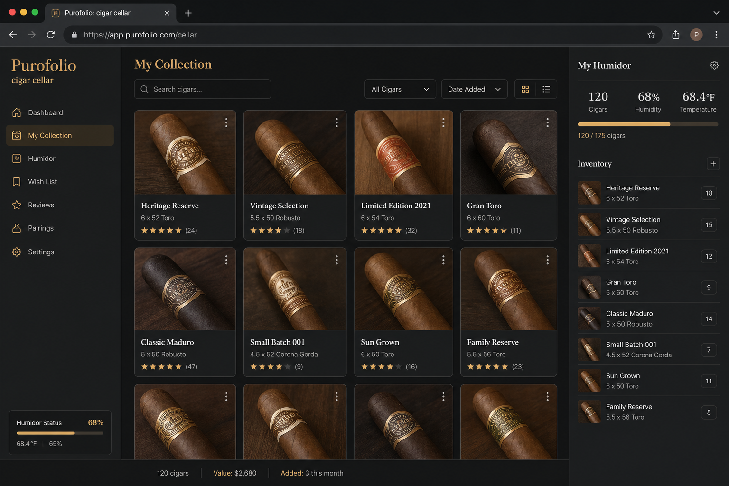Image resolution: width=729 pixels, height=486 pixels.
Task: Open My Humidor settings gear
Action: pyautogui.click(x=714, y=65)
